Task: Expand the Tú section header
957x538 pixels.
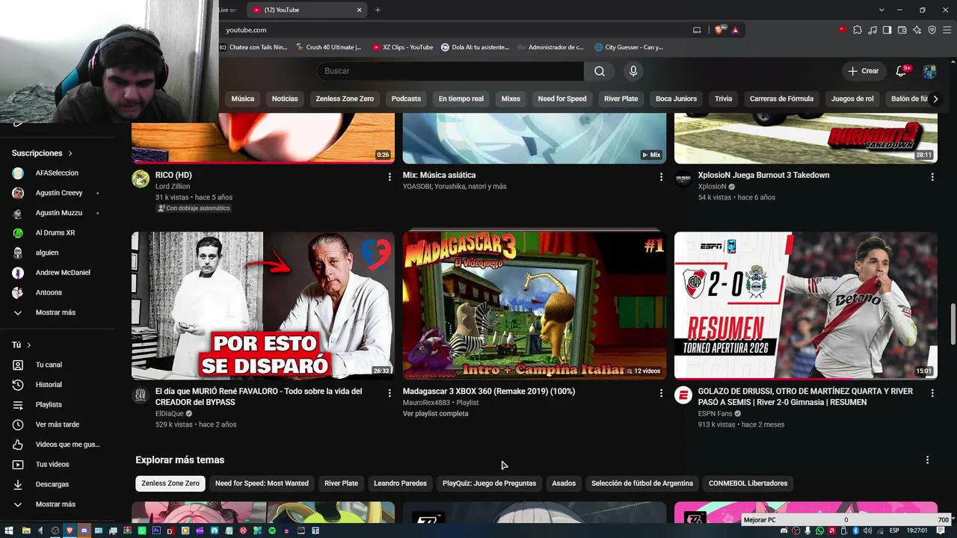Action: click(22, 345)
